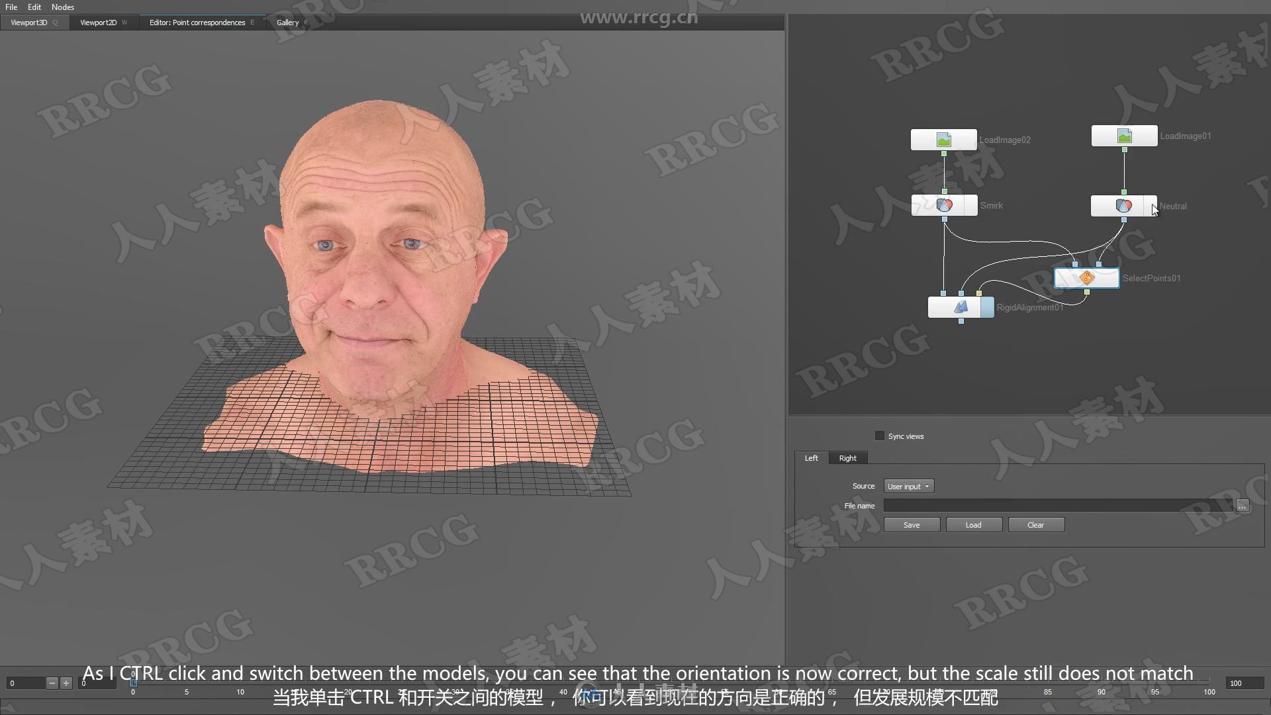Click the Save button

(912, 525)
